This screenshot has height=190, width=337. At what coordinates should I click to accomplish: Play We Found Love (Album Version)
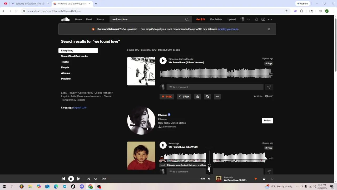(163, 61)
